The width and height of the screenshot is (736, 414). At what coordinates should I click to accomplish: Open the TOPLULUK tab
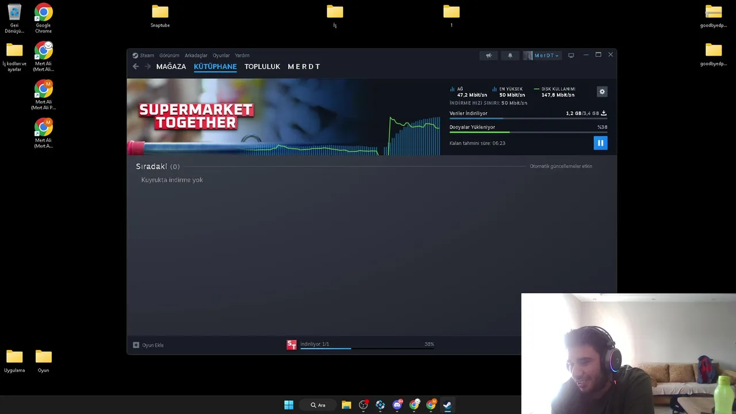262,67
